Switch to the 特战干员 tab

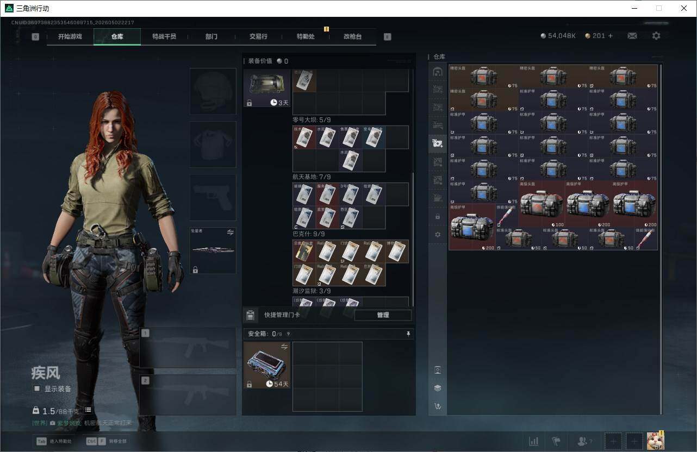point(164,36)
